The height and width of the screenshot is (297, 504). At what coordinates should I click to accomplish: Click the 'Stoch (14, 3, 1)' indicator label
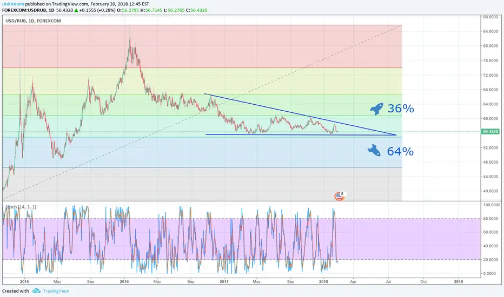click(x=21, y=207)
